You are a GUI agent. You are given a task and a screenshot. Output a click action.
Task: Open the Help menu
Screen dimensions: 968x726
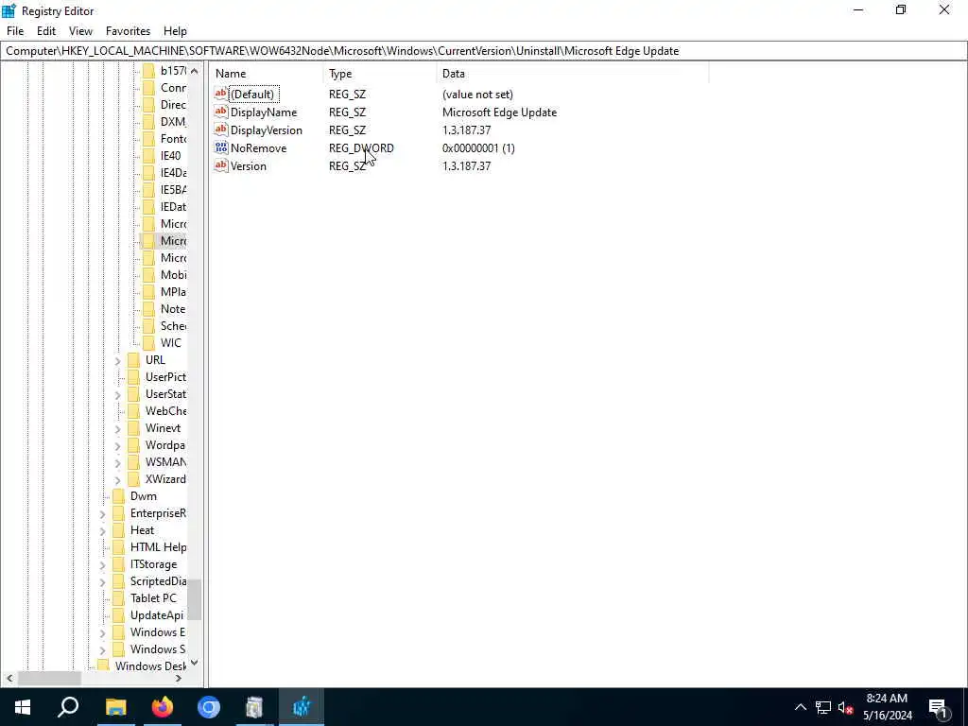tap(175, 31)
